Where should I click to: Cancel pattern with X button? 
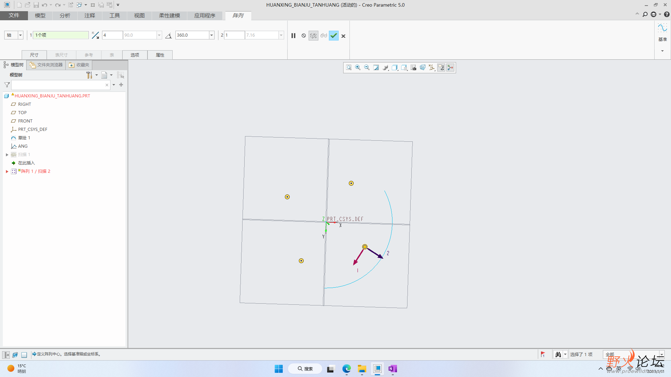pos(344,36)
